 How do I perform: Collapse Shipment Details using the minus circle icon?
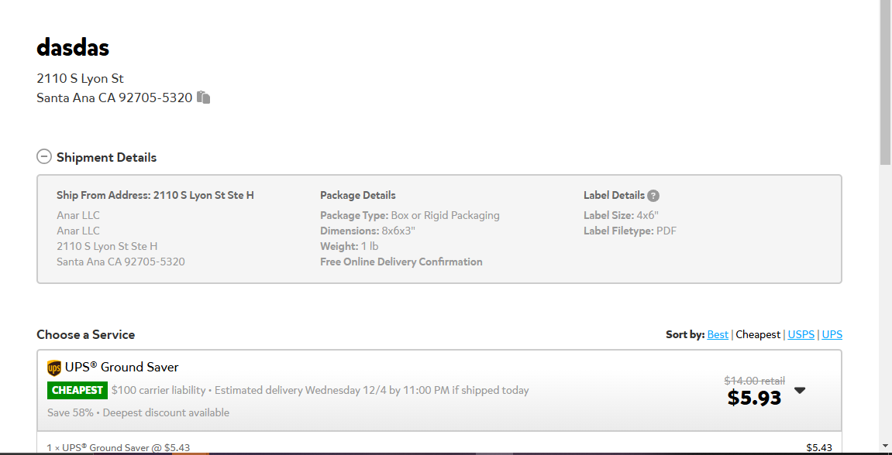[44, 157]
